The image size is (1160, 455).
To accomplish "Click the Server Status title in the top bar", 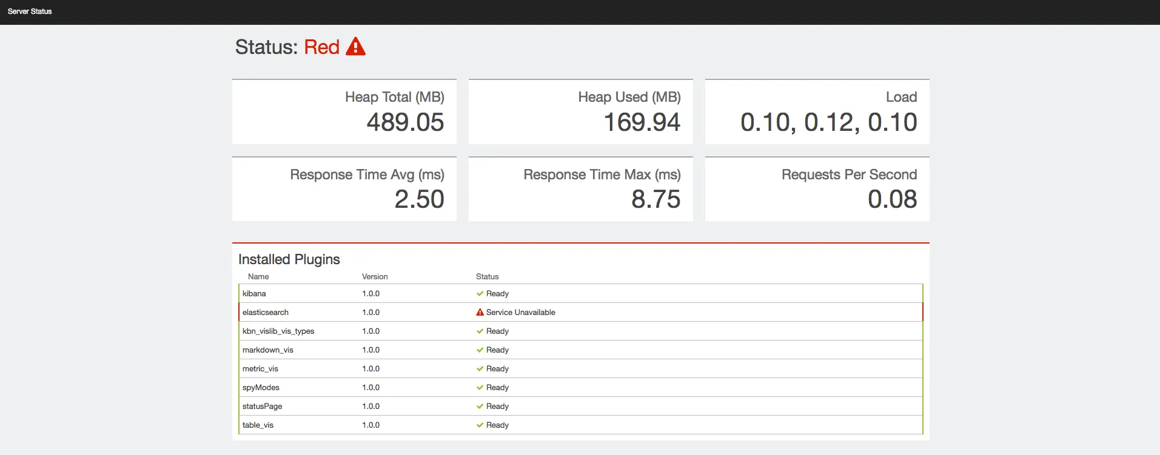I will [30, 12].
